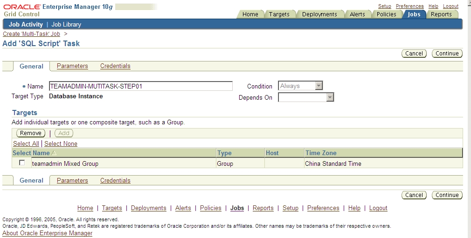Click into the Name input field
Viewport: 471px width, 238px height.
(x=140, y=86)
